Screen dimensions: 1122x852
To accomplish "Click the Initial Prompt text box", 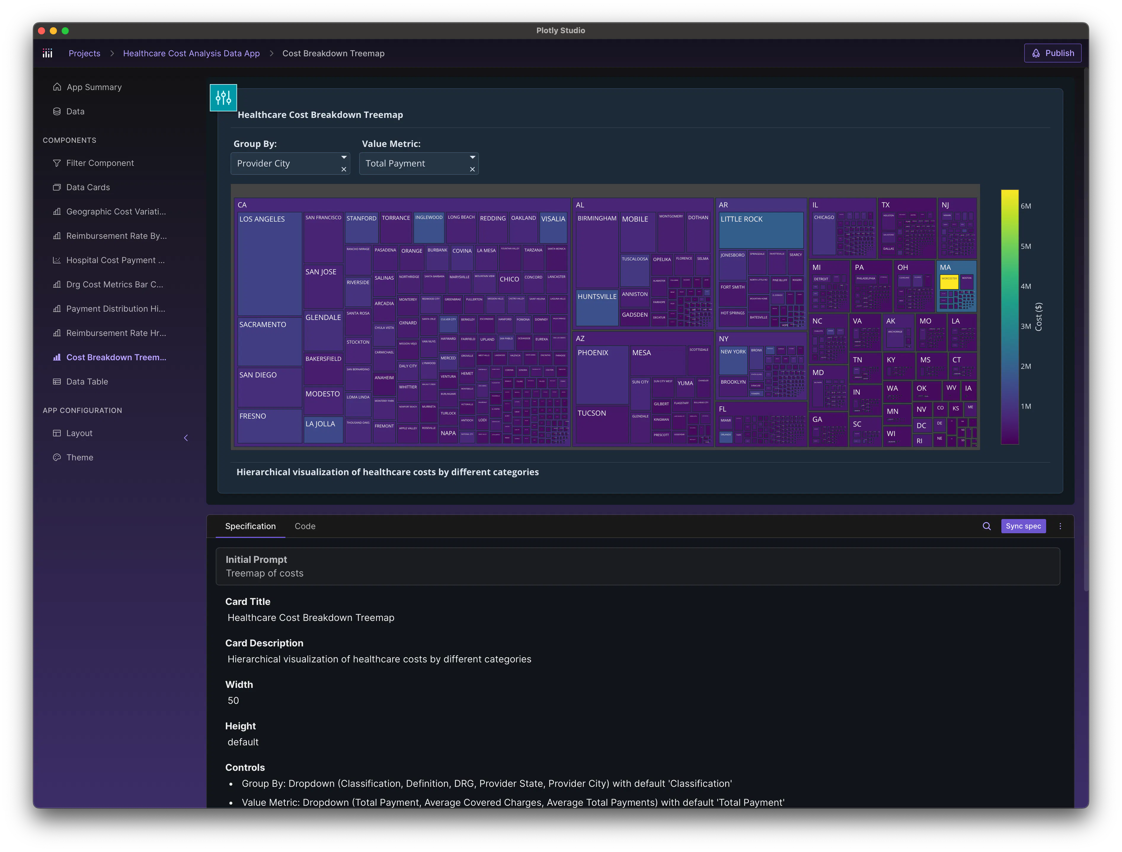I will 637,566.
